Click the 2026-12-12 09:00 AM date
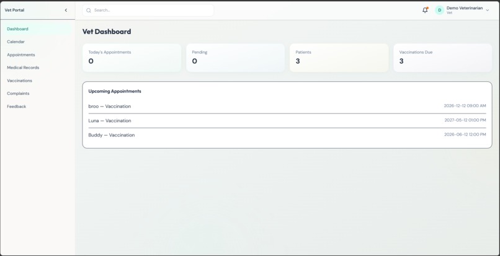The image size is (500, 256). pyautogui.click(x=465, y=106)
